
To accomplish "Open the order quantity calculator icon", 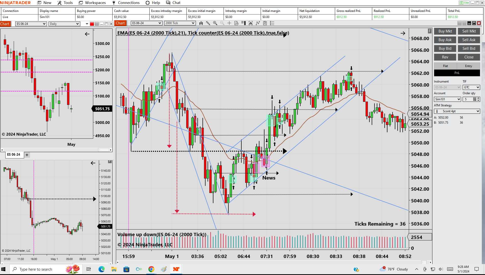I will pyautogui.click(x=475, y=99).
